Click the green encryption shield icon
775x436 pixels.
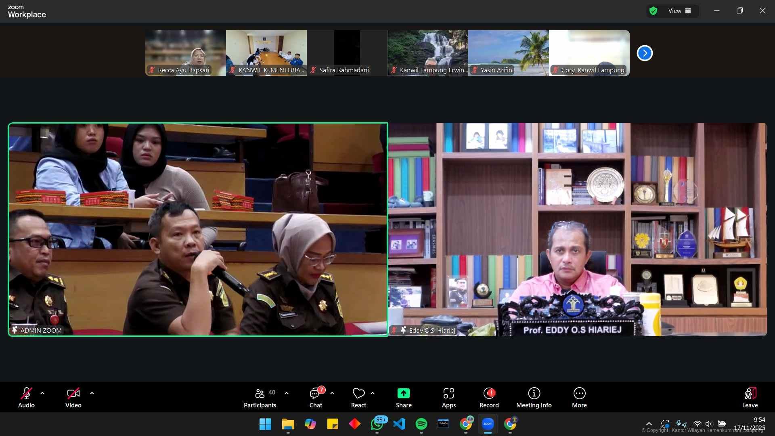(654, 11)
